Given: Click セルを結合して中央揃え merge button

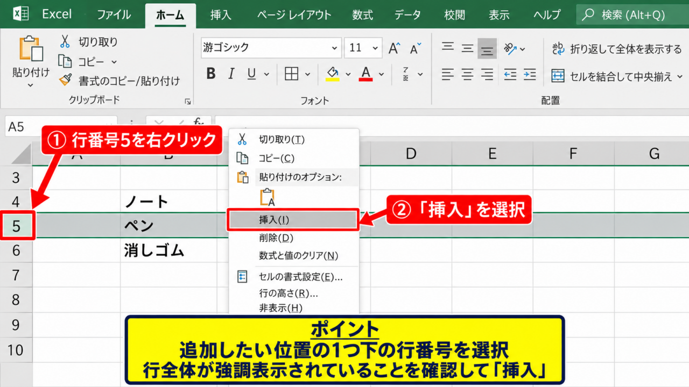Looking at the screenshot, I should click(x=617, y=76).
